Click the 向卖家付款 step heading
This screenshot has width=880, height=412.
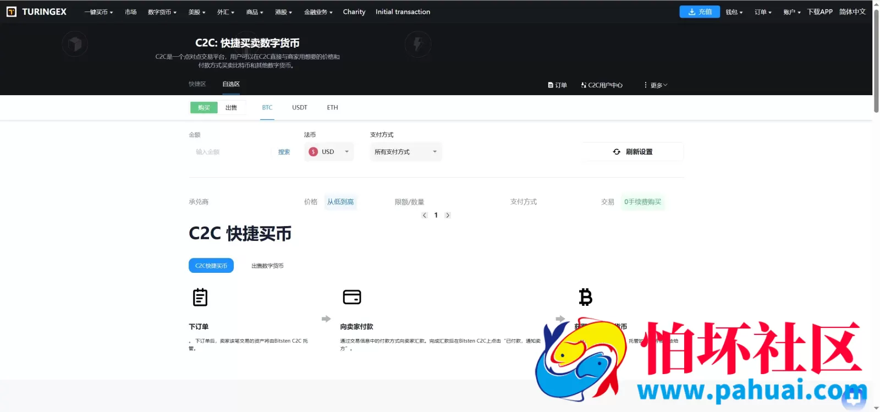(356, 327)
